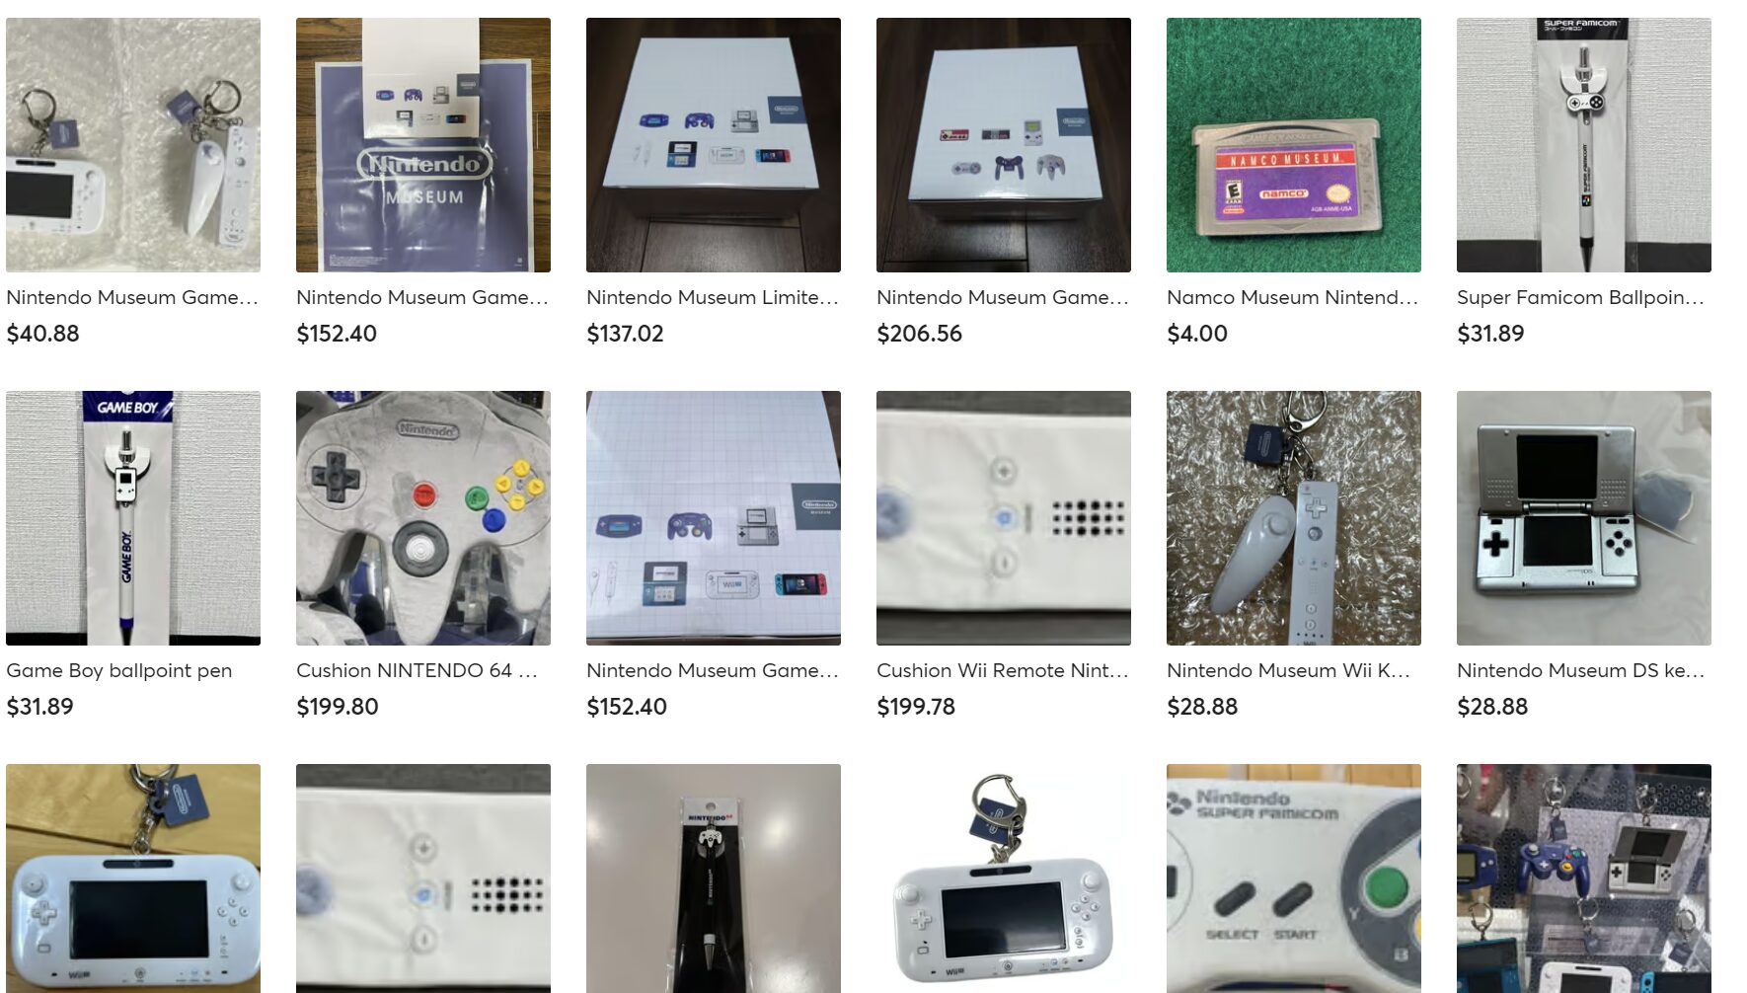Open the Wii U GamePad keychain on wood
Image resolution: width=1747 pixels, height=993 pixels.
pyautogui.click(x=133, y=878)
